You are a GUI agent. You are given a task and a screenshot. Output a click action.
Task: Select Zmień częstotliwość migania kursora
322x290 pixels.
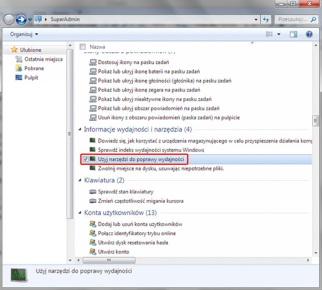click(141, 201)
